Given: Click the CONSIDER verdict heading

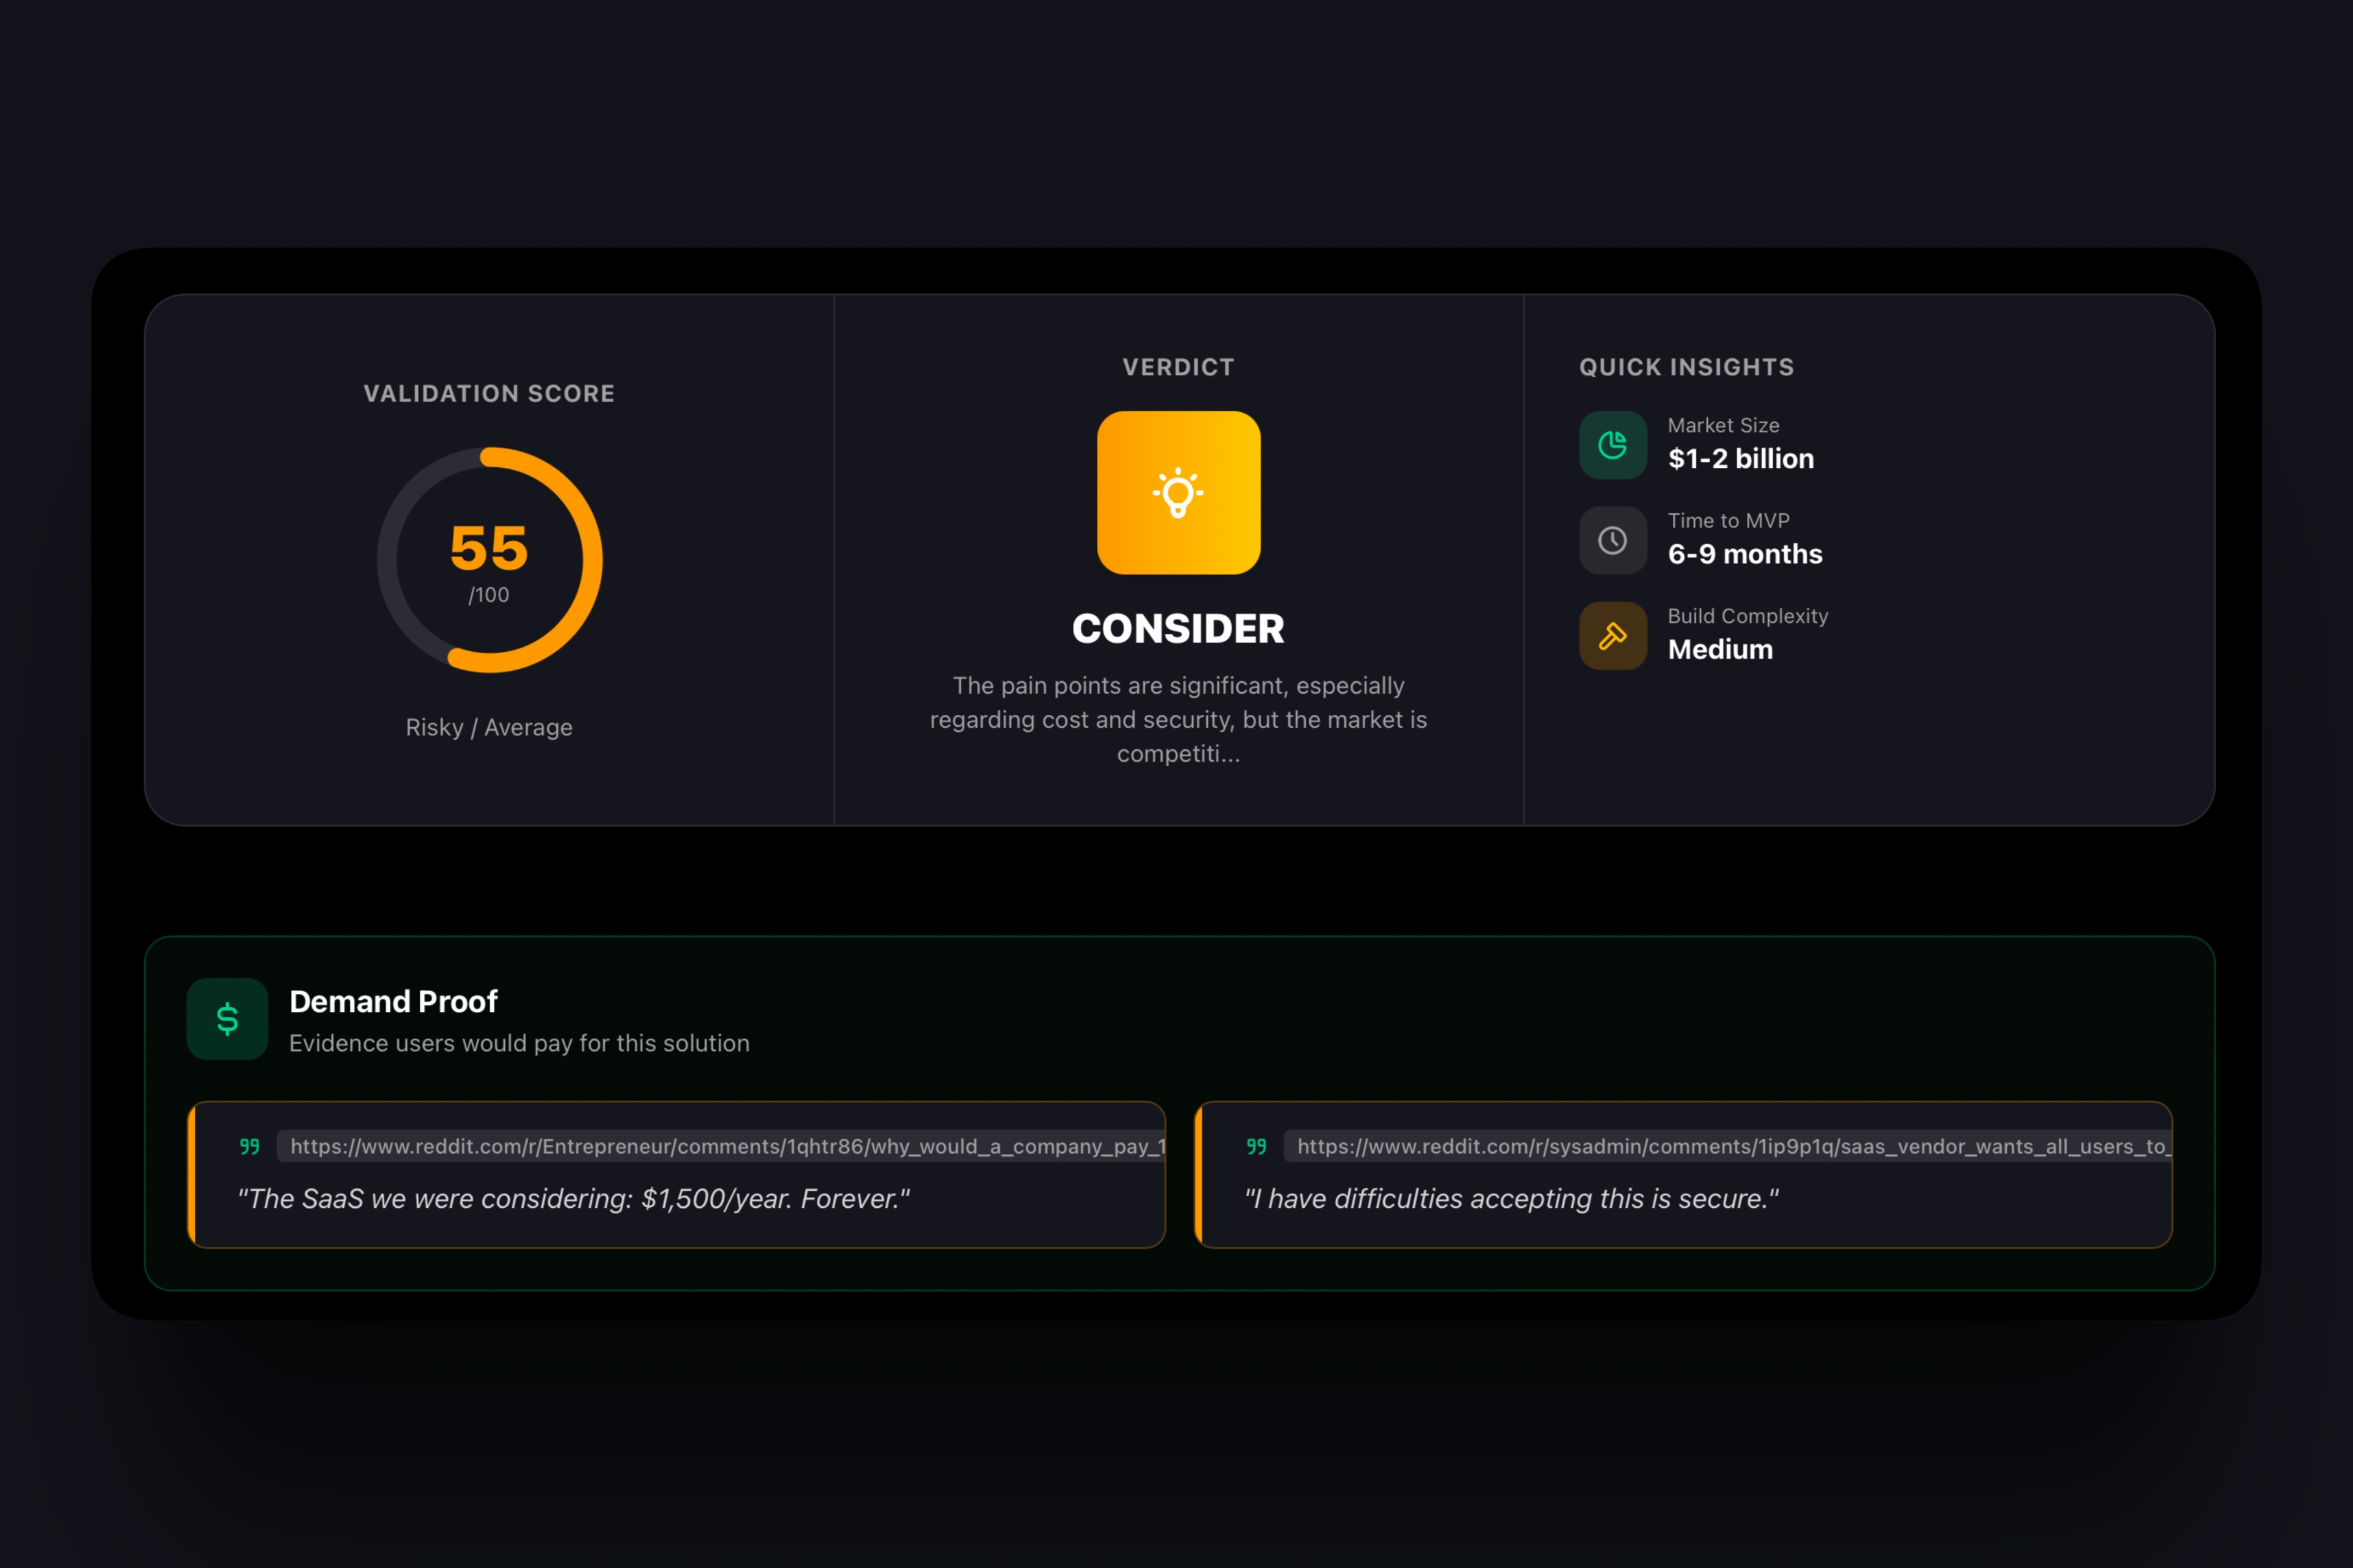Looking at the screenshot, I should point(1178,629).
